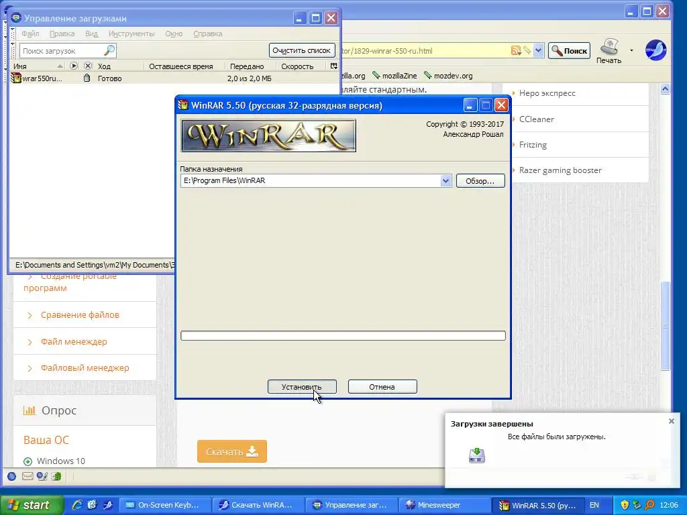This screenshot has height=515, width=687.
Task: Open the address bar history dropdown
Action: point(539,51)
